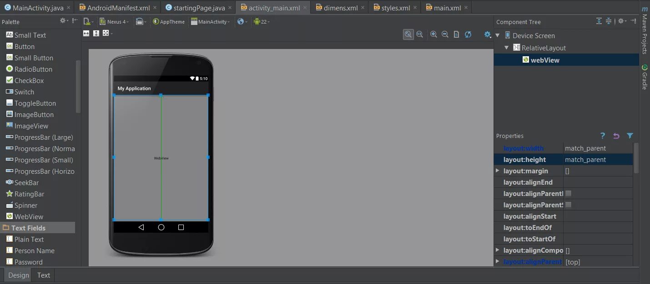Click the layout:alignEnd value cell
The image size is (650, 284).
[598, 182]
